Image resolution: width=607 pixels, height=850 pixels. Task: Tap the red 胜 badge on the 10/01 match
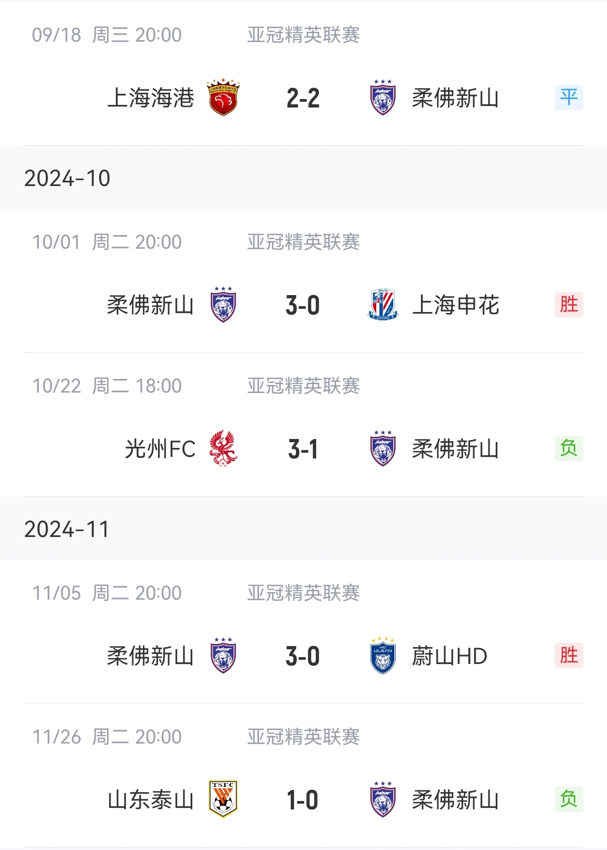click(569, 305)
